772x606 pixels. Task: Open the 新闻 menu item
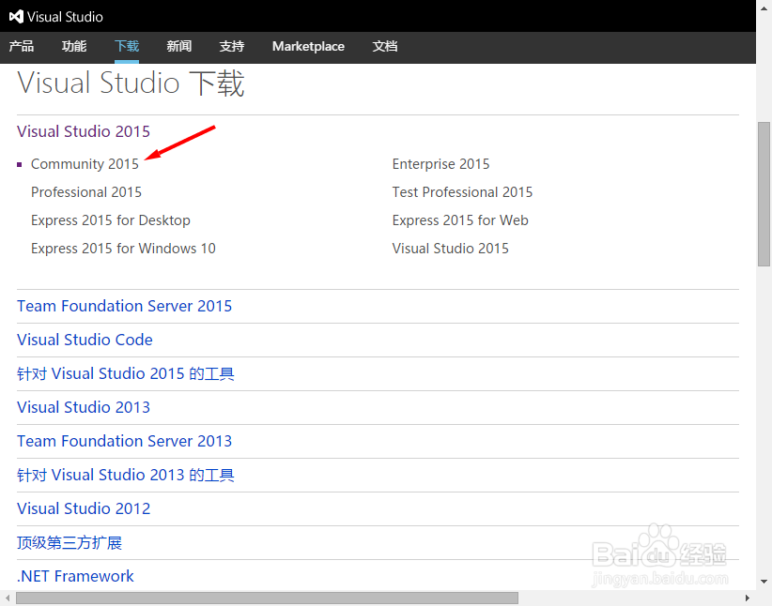point(178,46)
